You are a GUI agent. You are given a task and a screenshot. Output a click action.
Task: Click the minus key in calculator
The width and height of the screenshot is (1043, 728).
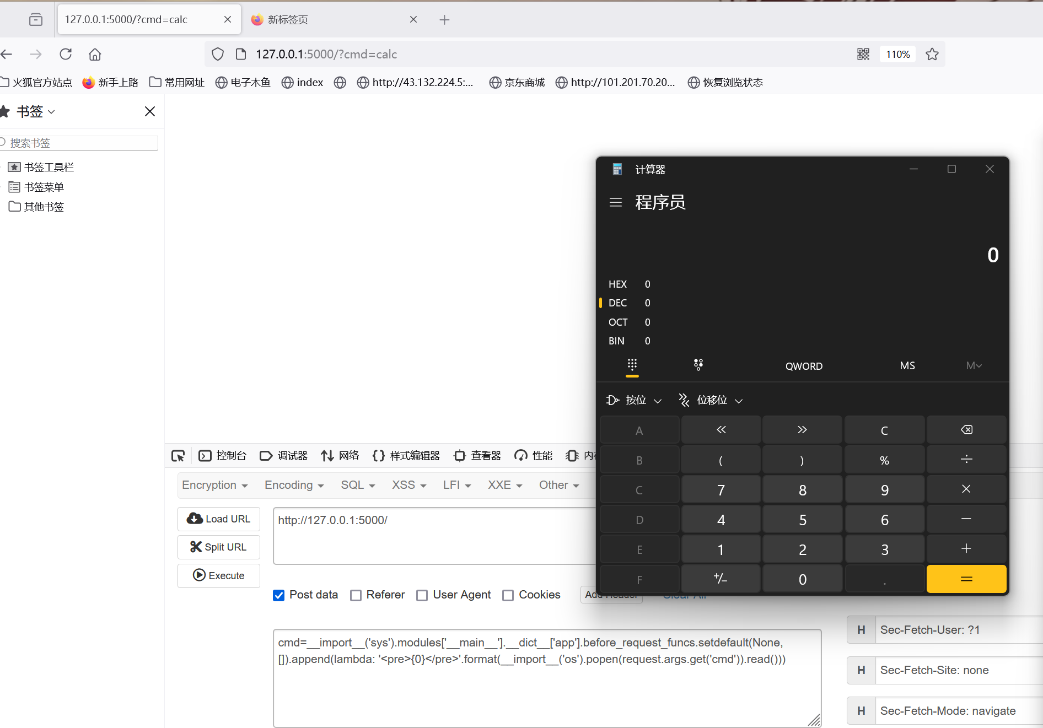(966, 519)
